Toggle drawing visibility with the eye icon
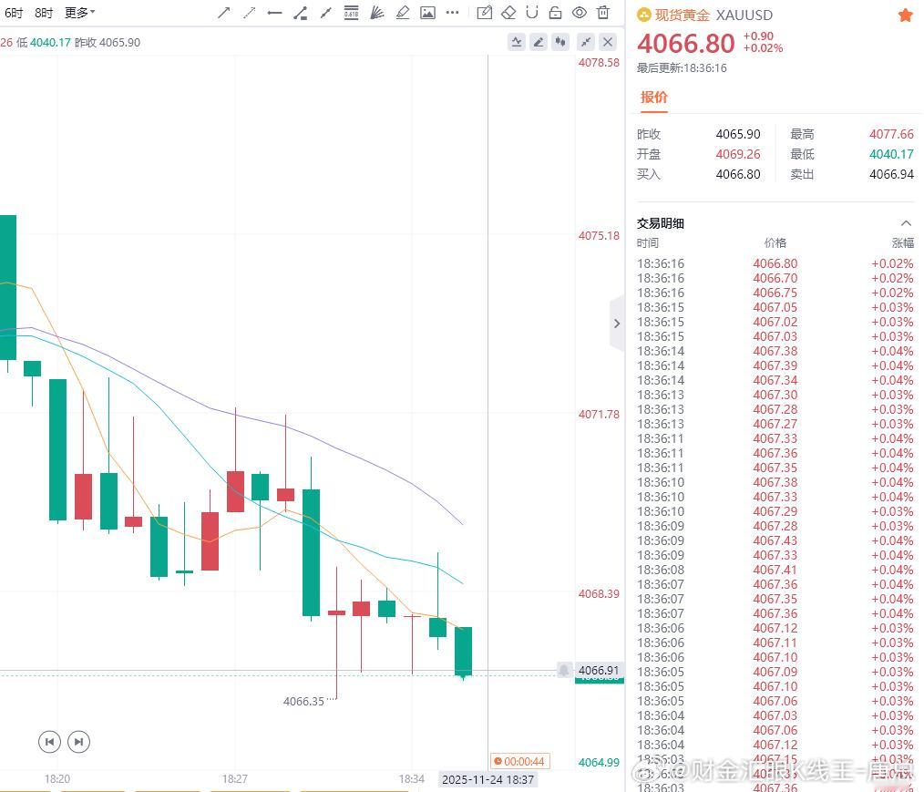 tap(578, 13)
